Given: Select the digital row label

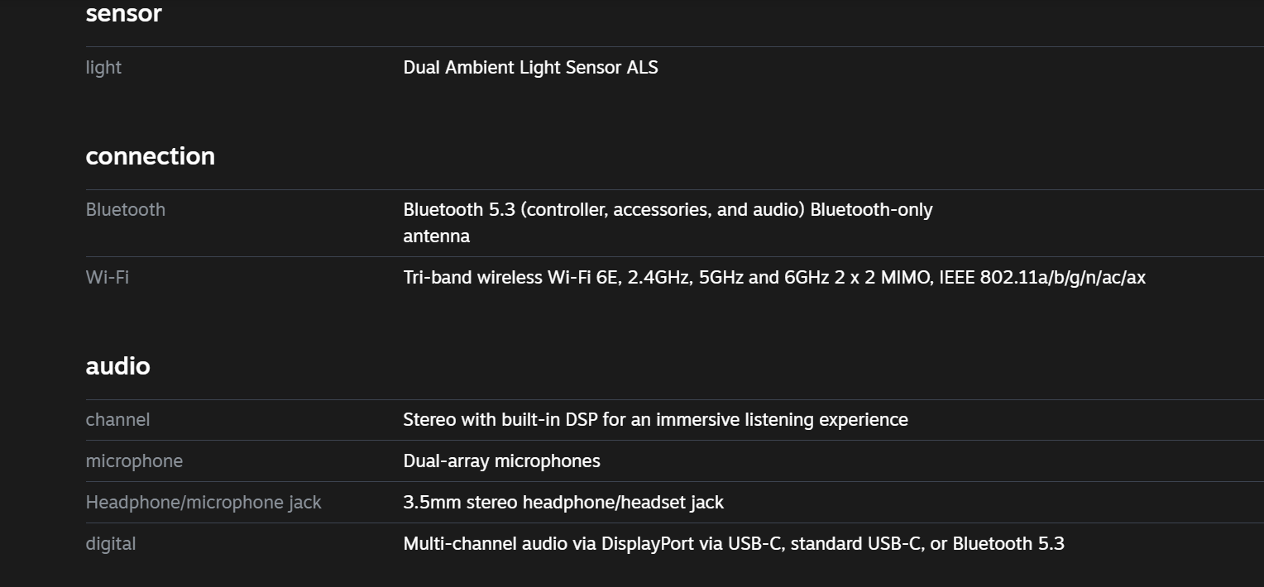Looking at the screenshot, I should (110, 544).
